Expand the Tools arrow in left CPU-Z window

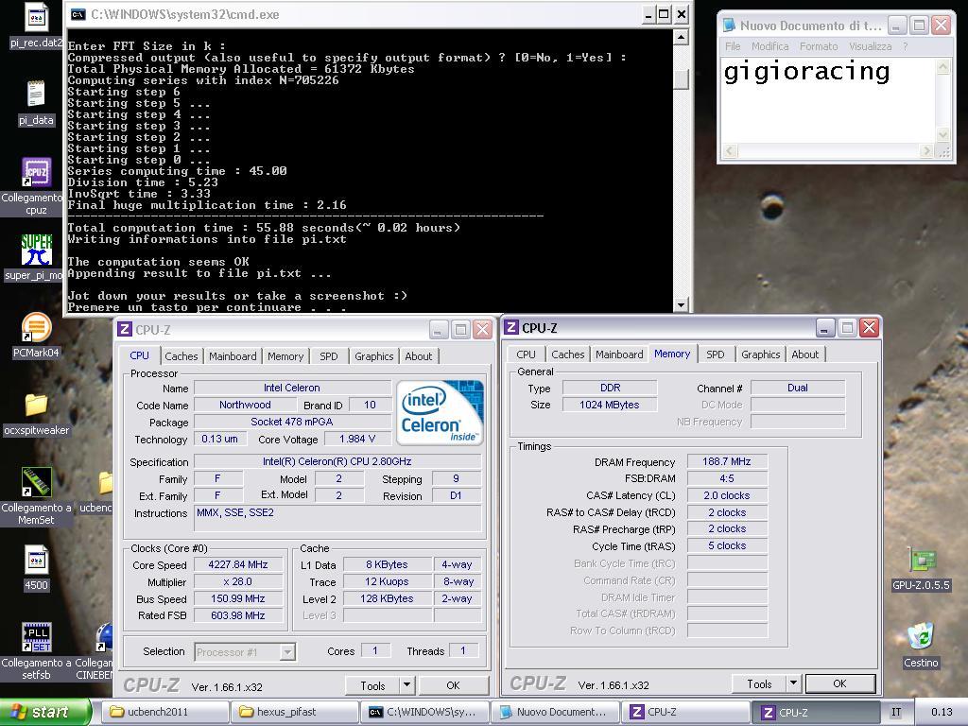pos(406,685)
